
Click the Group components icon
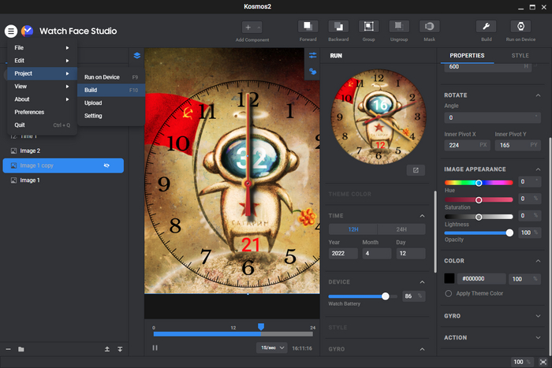(368, 27)
